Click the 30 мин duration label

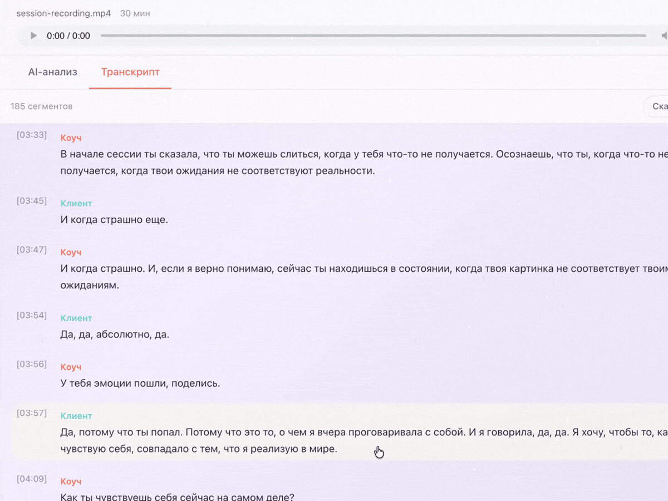coord(135,13)
